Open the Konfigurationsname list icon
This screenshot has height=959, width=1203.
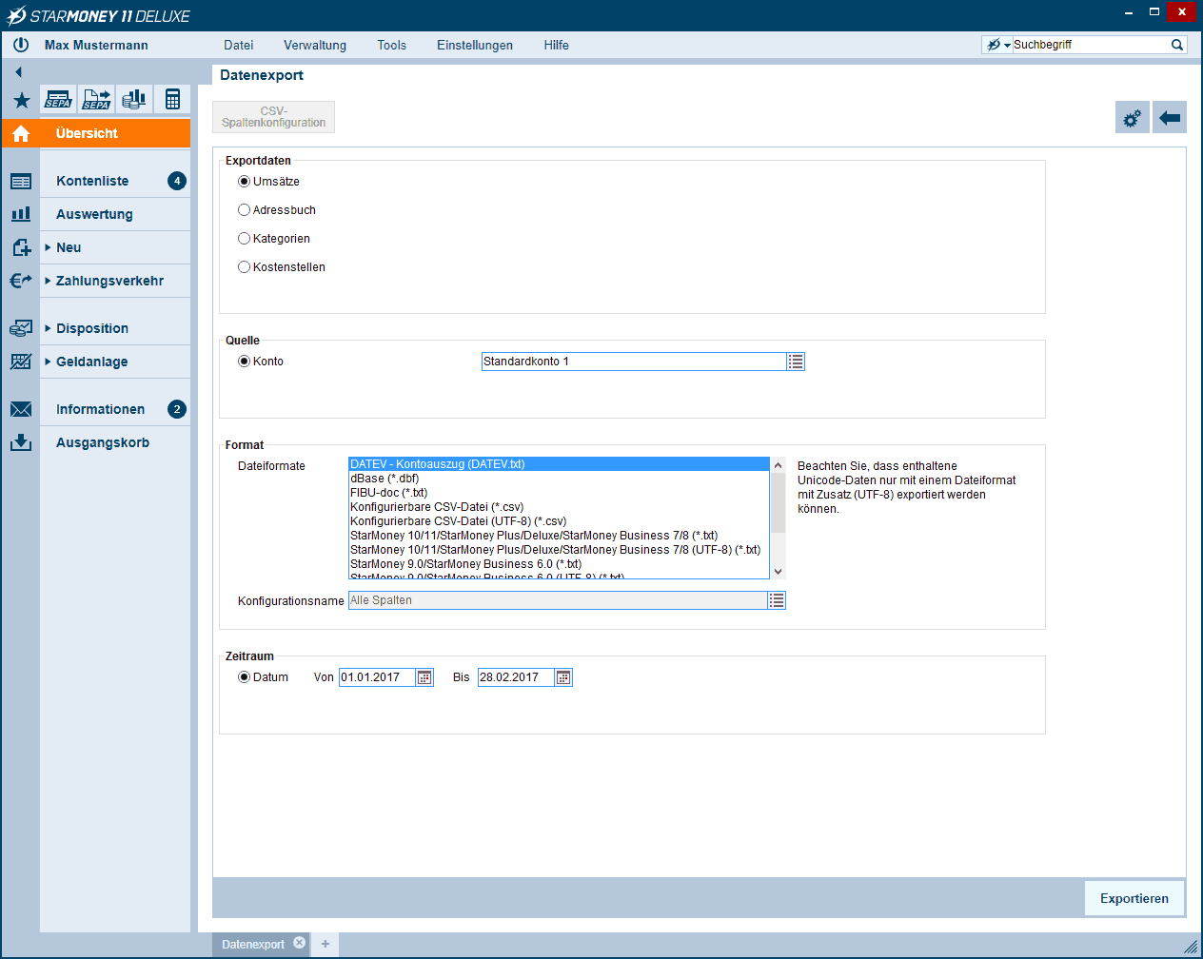coord(777,600)
